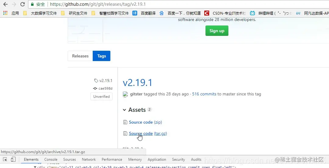Open the v2.19.1 tag link in sidebar
Viewport: 329px width, 168px height.
pyautogui.click(x=106, y=81)
